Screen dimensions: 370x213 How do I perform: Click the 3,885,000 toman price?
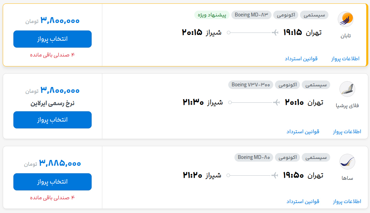pyautogui.click(x=53, y=163)
